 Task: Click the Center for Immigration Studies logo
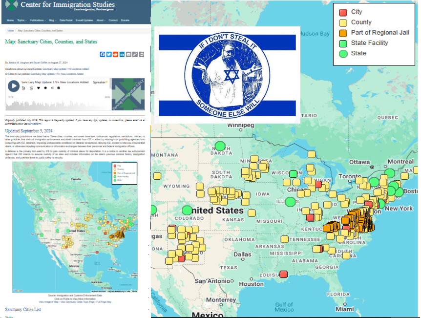12,5
